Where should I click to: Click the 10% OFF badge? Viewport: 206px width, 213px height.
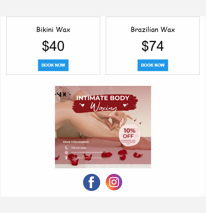(129, 135)
